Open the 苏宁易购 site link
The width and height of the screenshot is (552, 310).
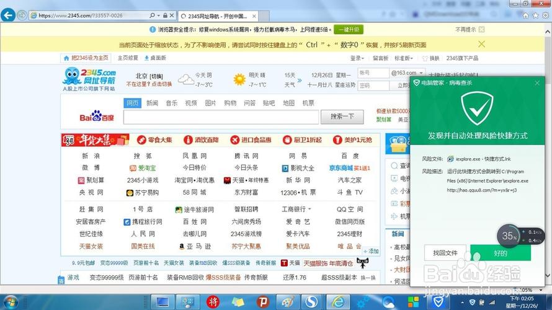click(x=143, y=192)
